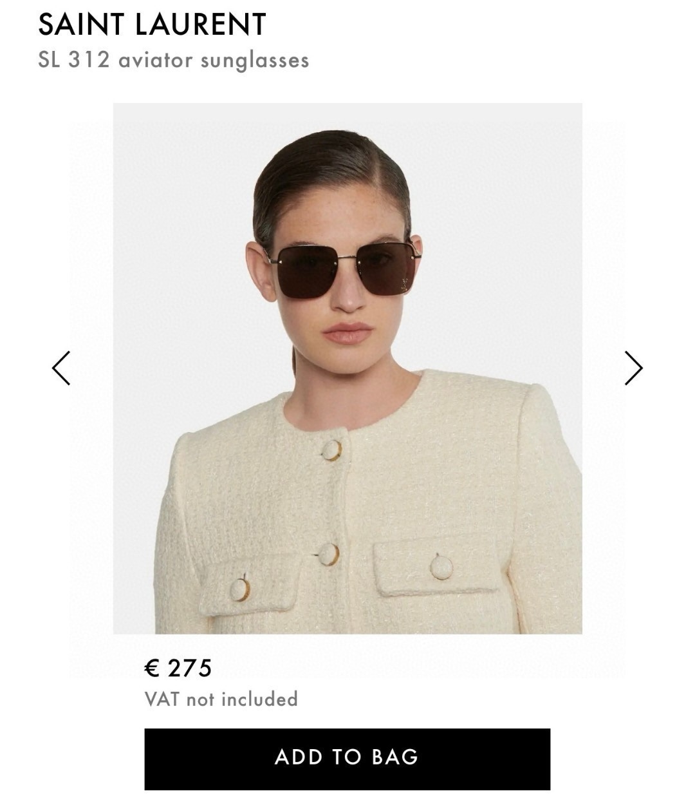Select the SL 312 aviator sunglasses title
Viewport: 695px width, 800px height.
[x=173, y=60]
